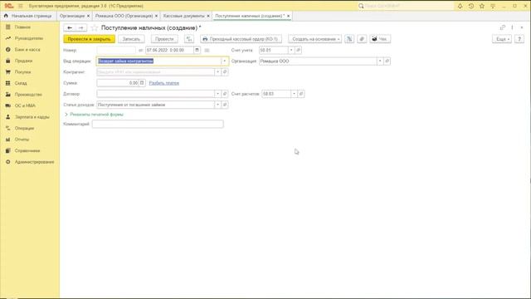Switch to Ромашка ООО (Организация) tab
Image resolution: width=531 pixels, height=299 pixels.
pyautogui.click(x=124, y=16)
